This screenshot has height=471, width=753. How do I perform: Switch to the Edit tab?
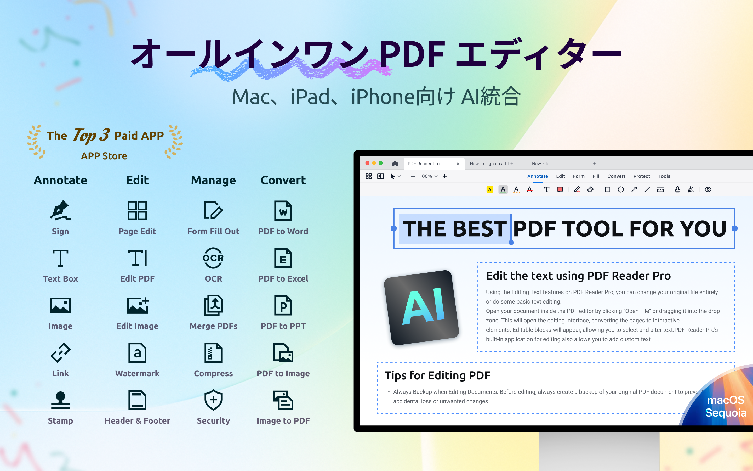(560, 176)
